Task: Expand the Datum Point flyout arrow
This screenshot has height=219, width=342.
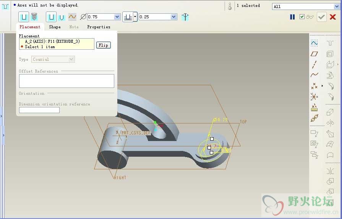Action: coord(322,86)
